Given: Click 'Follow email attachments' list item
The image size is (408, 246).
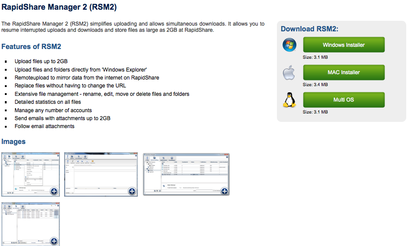Looking at the screenshot, I should click(44, 126).
